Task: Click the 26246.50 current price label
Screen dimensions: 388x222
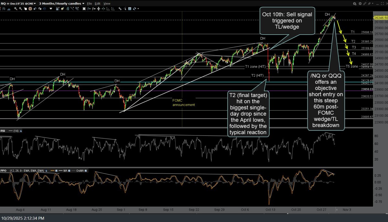Action: pos(382,18)
